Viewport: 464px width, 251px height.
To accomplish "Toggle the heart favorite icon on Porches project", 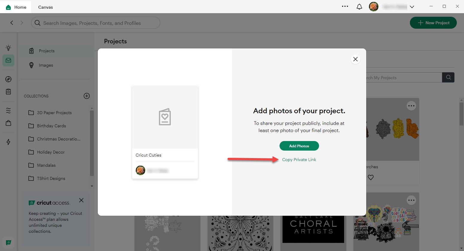I will tap(370, 177).
